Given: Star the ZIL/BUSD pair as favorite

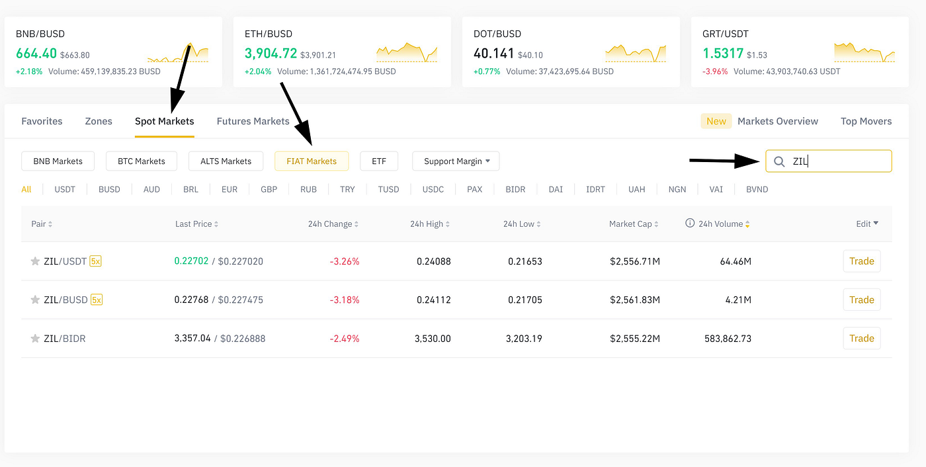Looking at the screenshot, I should click(35, 300).
